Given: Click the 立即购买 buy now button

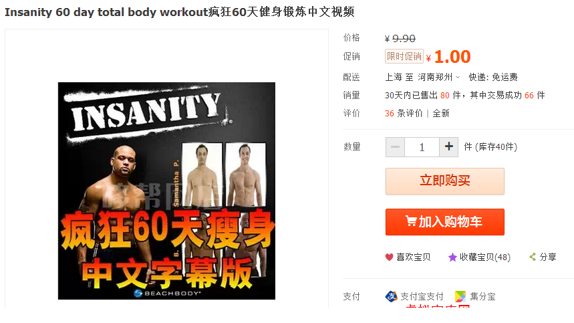Looking at the screenshot, I should [445, 181].
